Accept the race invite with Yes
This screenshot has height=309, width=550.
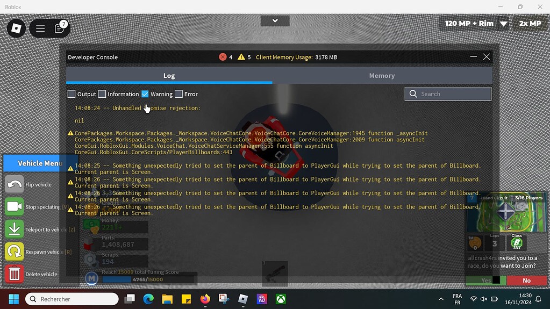click(485, 280)
